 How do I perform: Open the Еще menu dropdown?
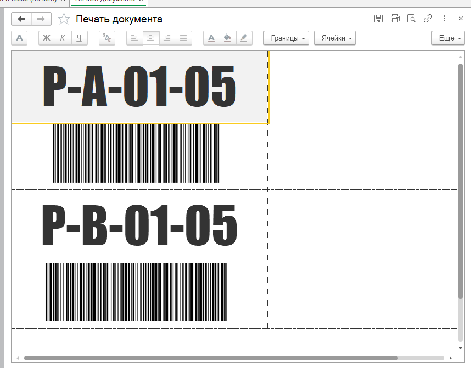[x=448, y=38]
